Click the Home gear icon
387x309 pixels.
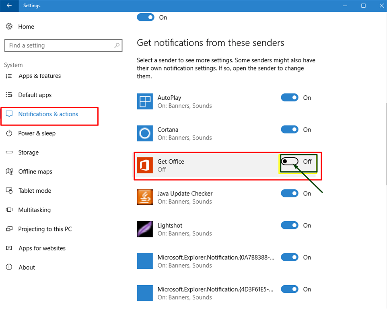pyautogui.click(x=9, y=27)
